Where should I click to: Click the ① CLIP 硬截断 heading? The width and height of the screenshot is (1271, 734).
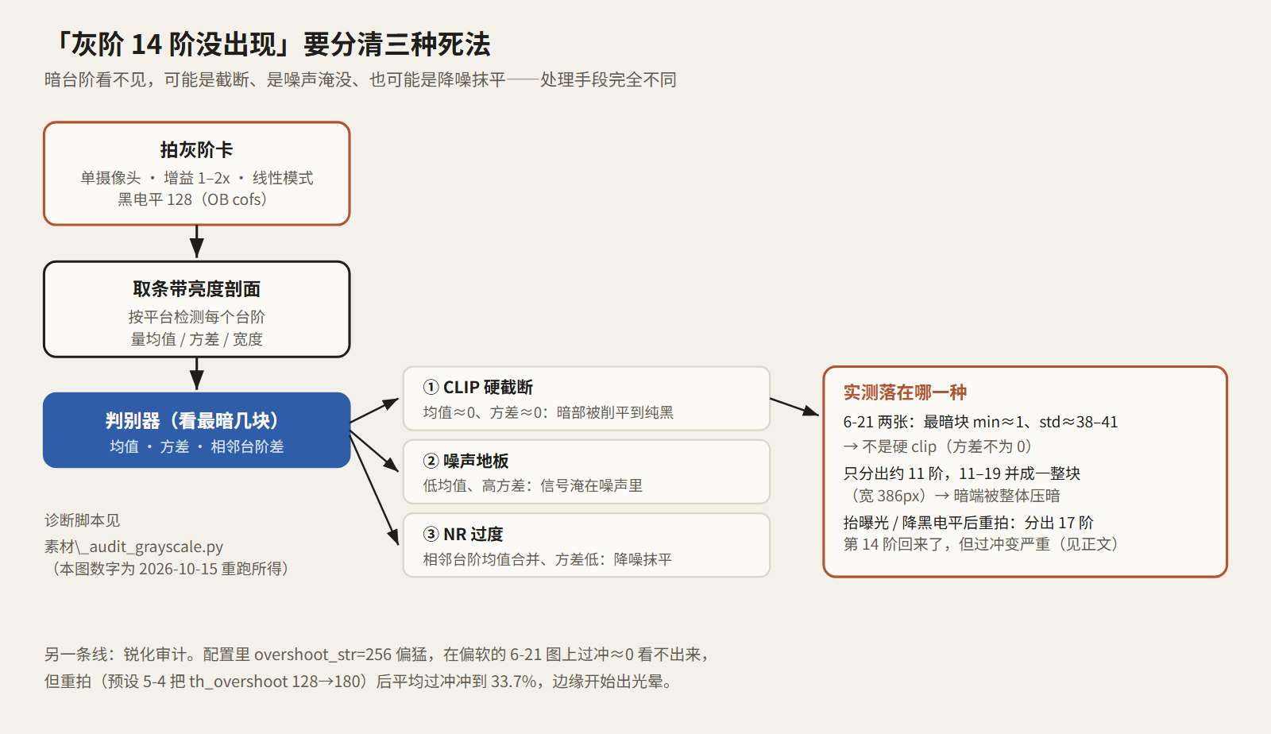point(478,387)
